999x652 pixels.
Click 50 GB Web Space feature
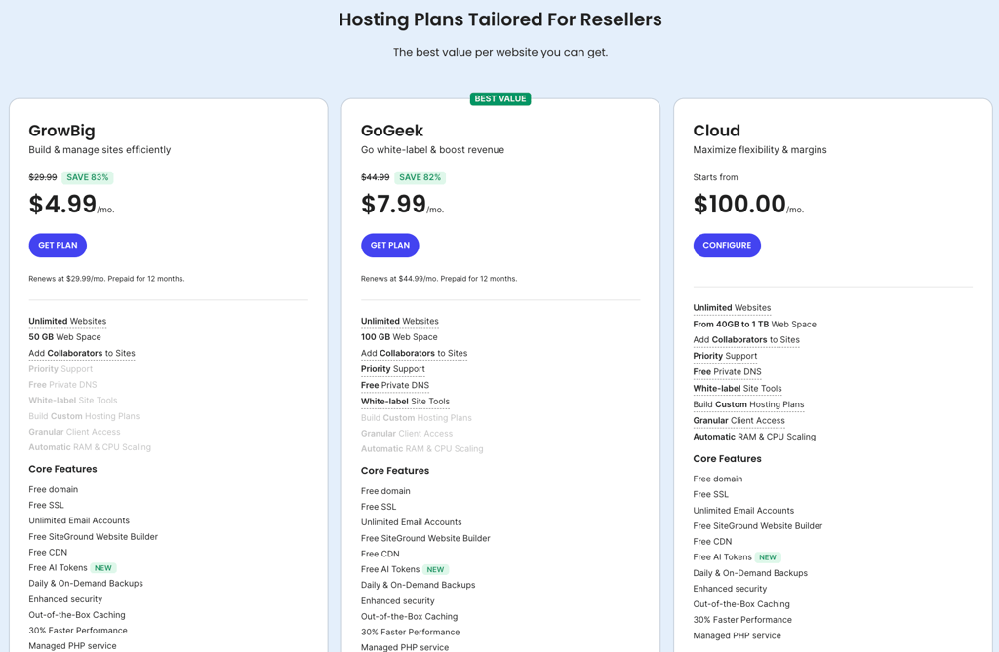click(x=64, y=337)
